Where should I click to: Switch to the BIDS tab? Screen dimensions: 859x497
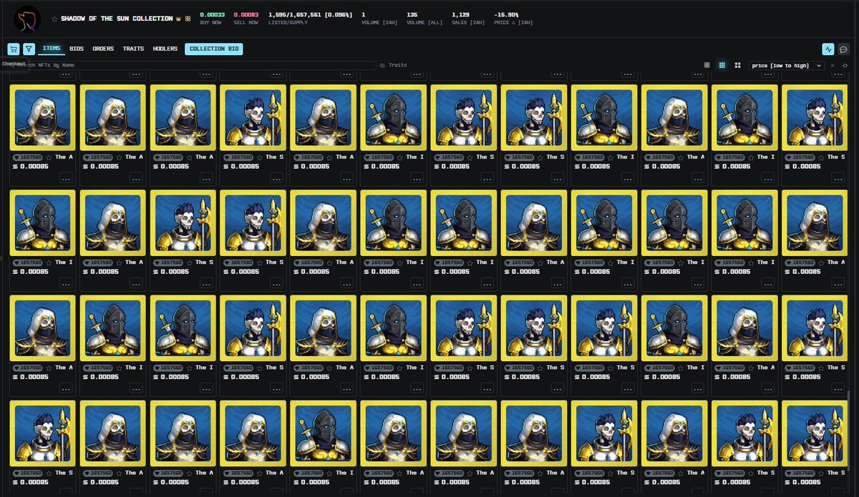pos(77,49)
